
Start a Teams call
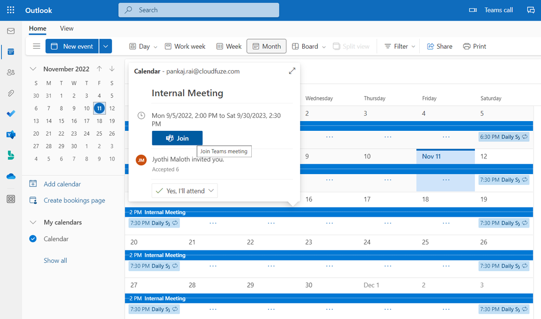coord(491,10)
